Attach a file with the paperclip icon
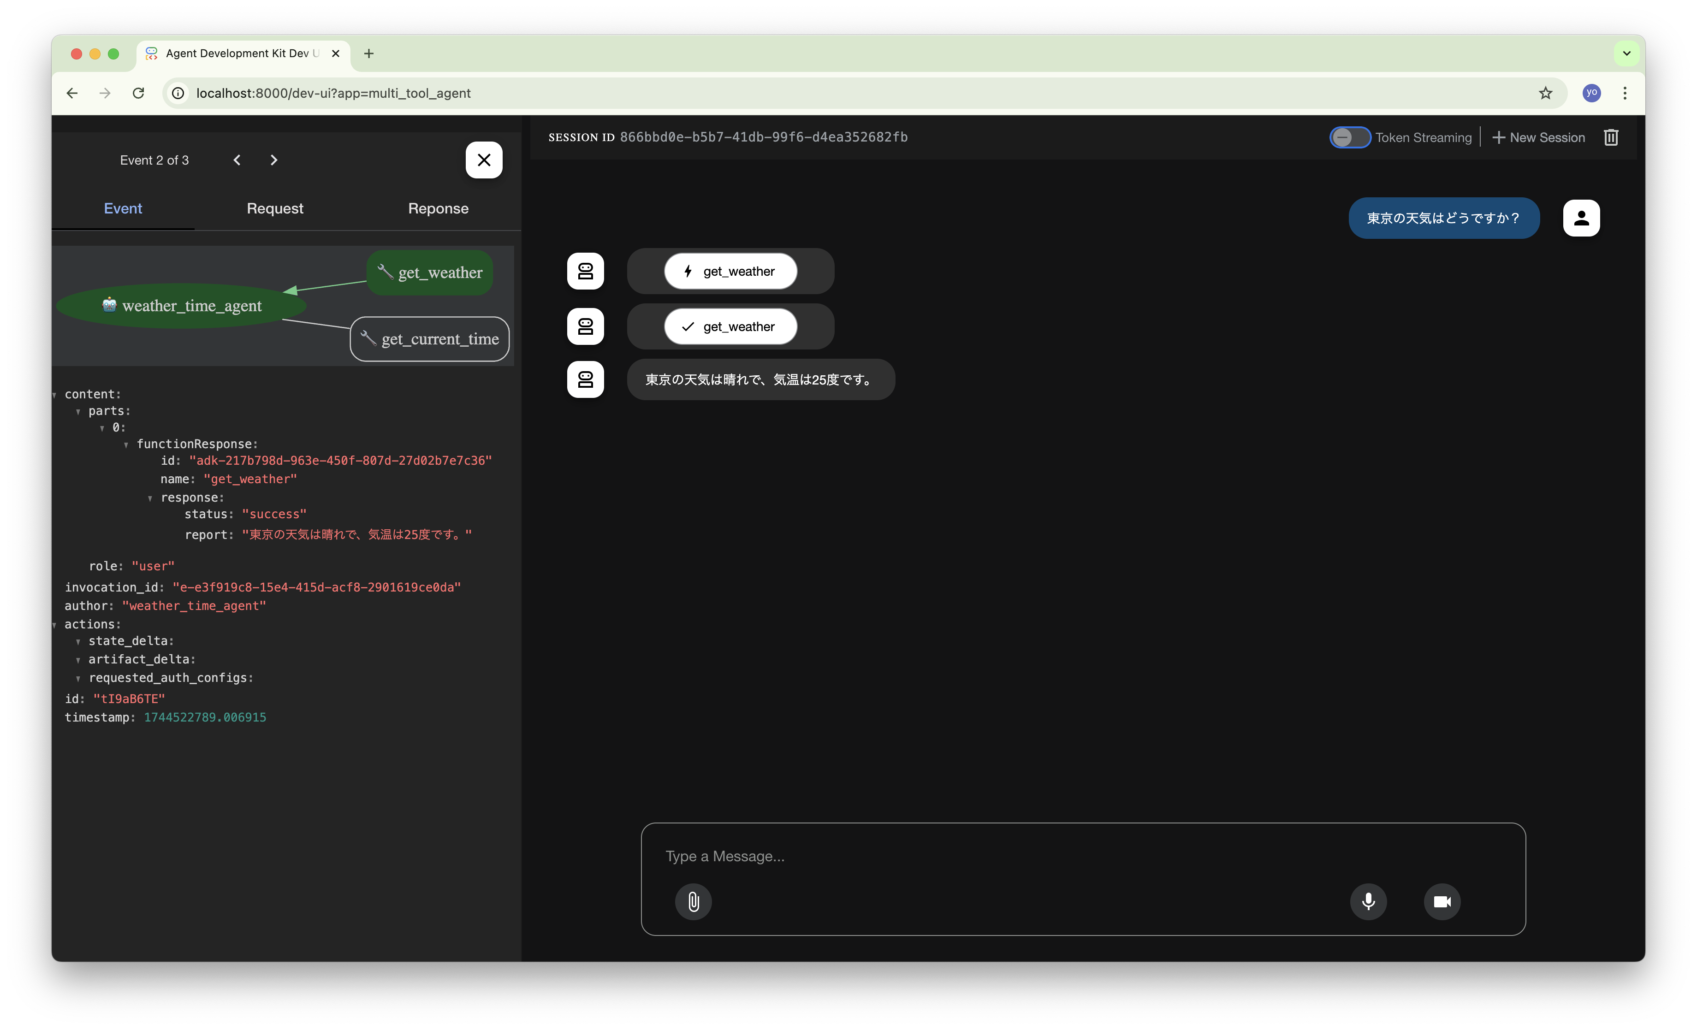The height and width of the screenshot is (1030, 1697). pyautogui.click(x=693, y=902)
